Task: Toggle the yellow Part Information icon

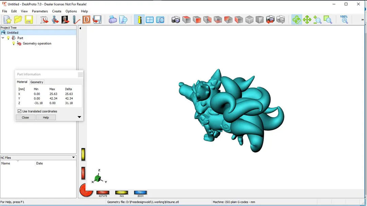Action: point(139,20)
